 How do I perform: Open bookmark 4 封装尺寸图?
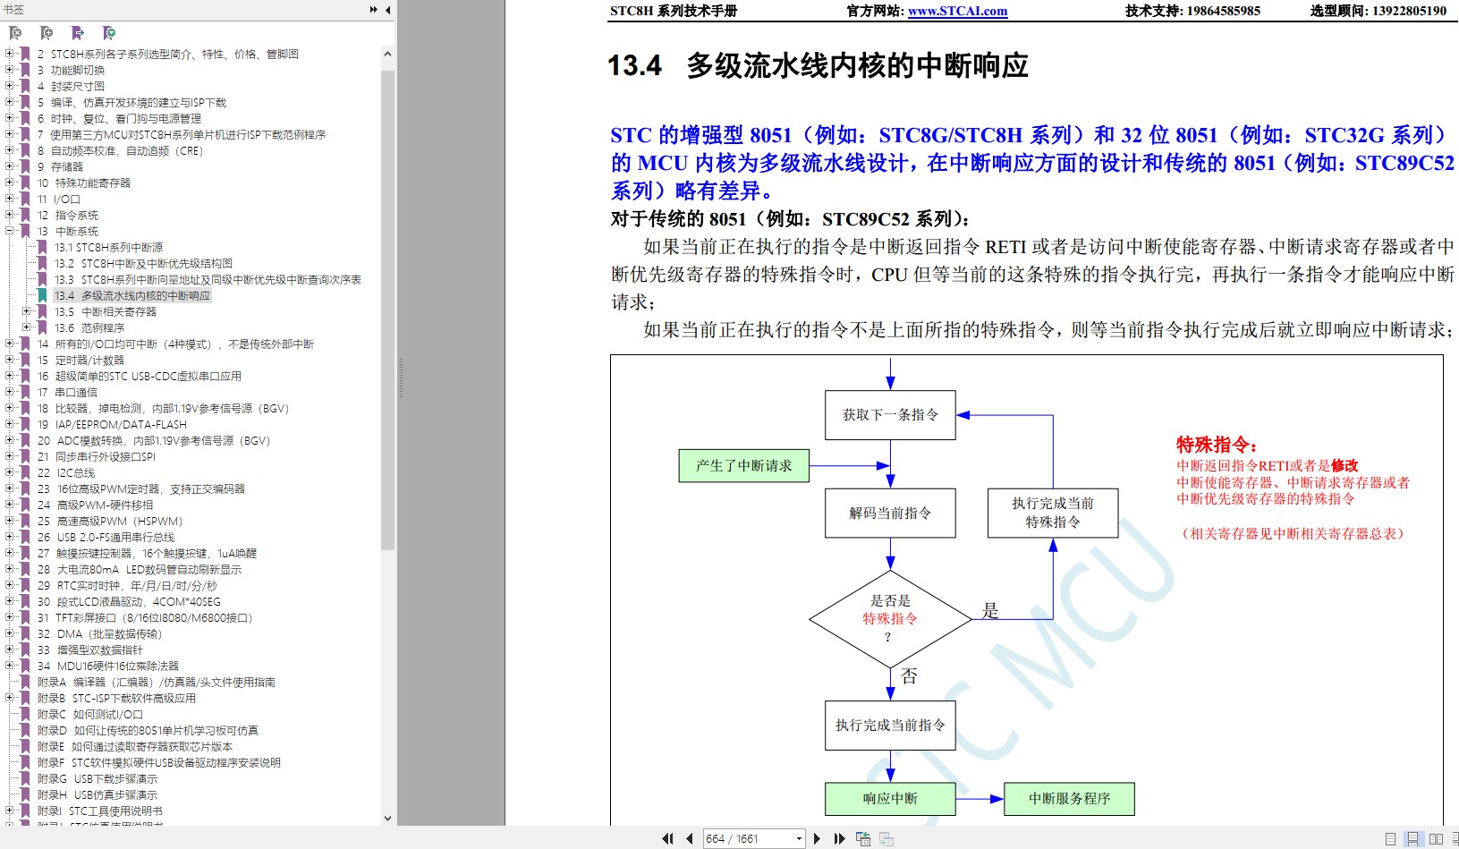click(71, 86)
